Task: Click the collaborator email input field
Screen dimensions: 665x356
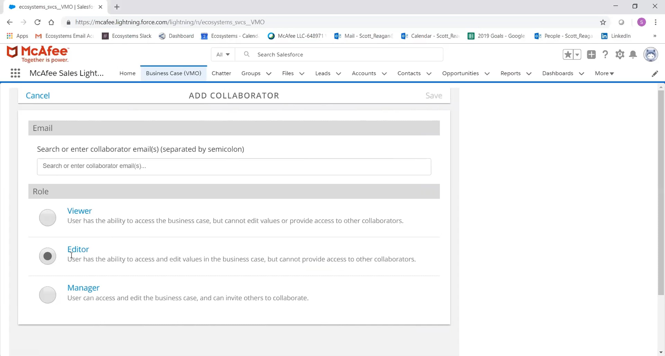Action: pyautogui.click(x=234, y=167)
